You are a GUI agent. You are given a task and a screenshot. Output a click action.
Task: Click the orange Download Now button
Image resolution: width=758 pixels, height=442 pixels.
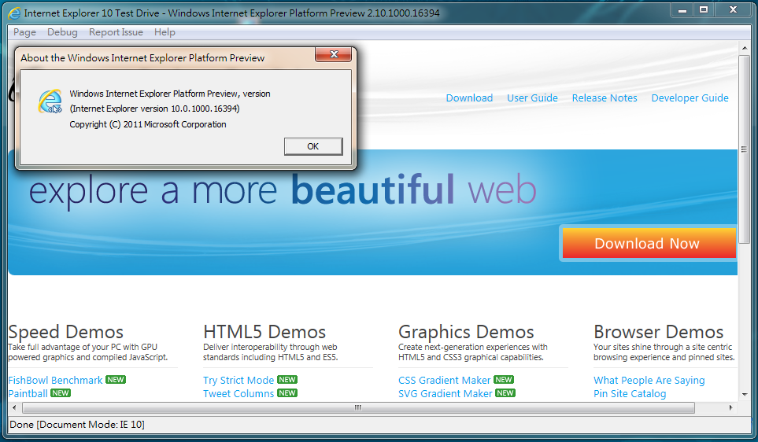click(x=649, y=244)
